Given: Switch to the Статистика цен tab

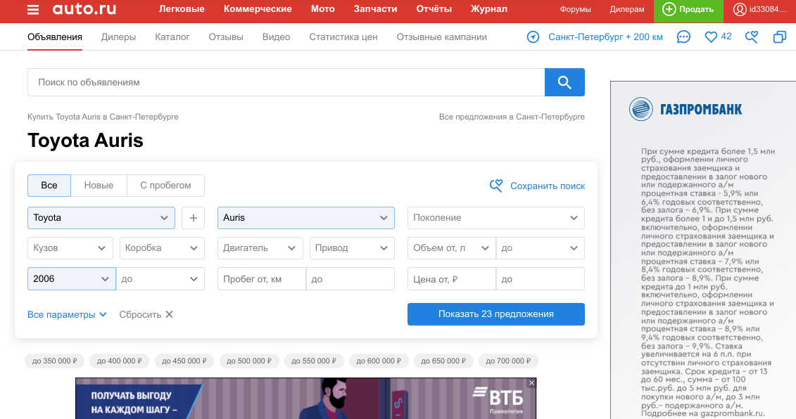Looking at the screenshot, I should (x=343, y=37).
